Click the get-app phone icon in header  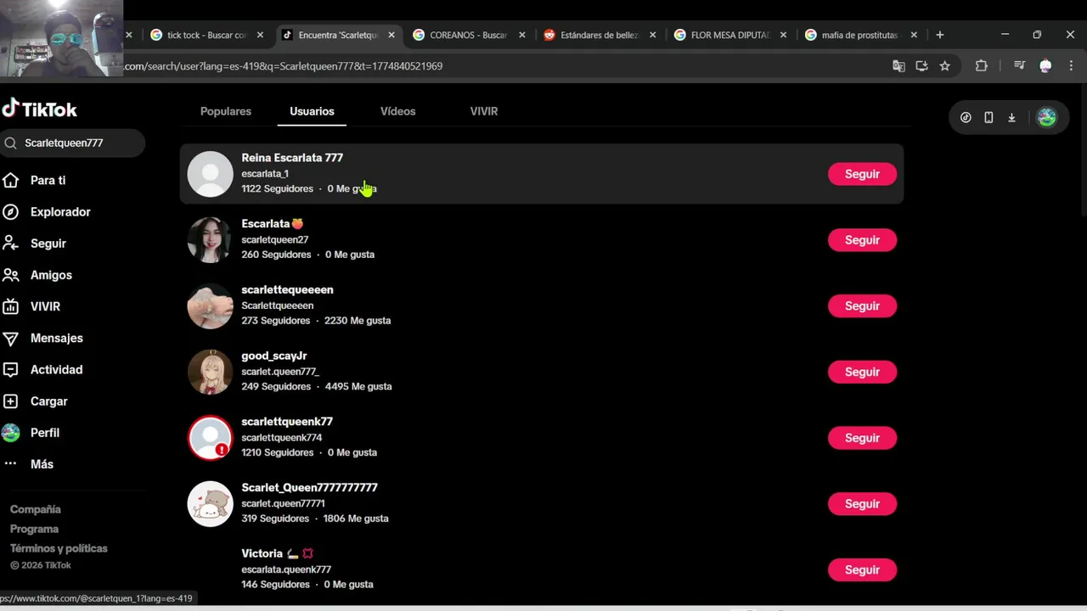(x=988, y=118)
